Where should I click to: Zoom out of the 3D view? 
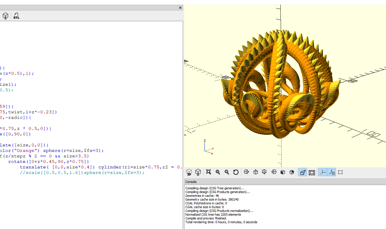(x=227, y=172)
